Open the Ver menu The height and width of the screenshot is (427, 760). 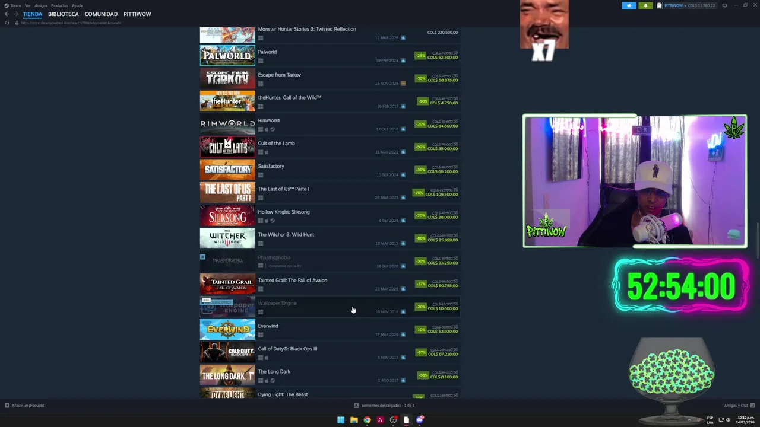tap(27, 5)
